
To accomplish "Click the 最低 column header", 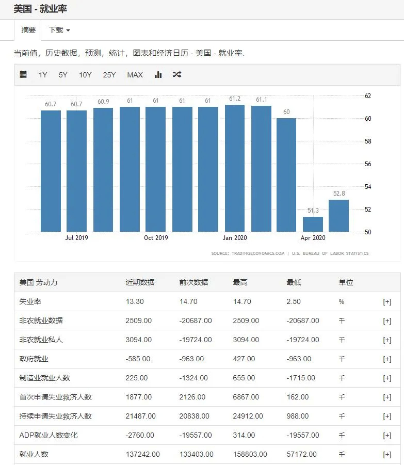I will click(x=294, y=282).
